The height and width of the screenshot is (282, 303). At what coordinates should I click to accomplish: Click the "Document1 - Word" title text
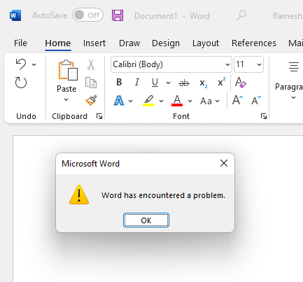coord(172,16)
